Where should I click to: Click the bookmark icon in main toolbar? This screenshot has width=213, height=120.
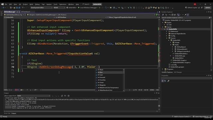[x=134, y=8]
